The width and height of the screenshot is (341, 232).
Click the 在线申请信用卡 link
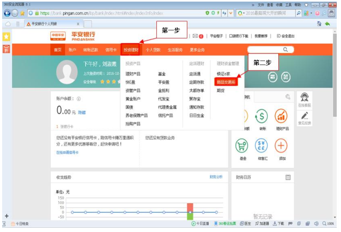click(67, 153)
